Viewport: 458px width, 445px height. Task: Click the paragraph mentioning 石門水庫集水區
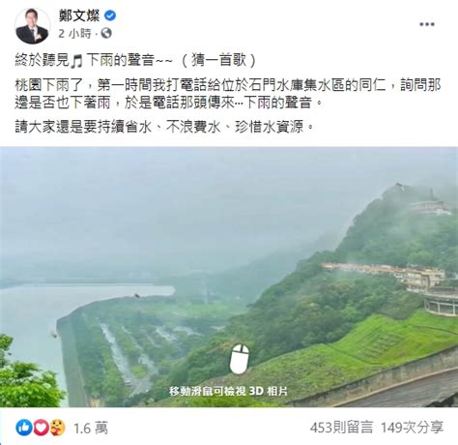point(228,94)
